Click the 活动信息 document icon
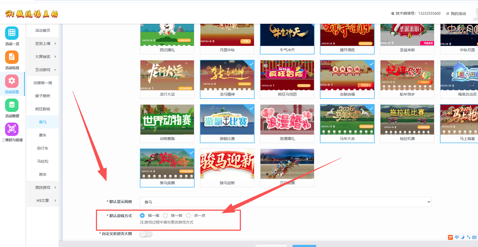 point(12,57)
